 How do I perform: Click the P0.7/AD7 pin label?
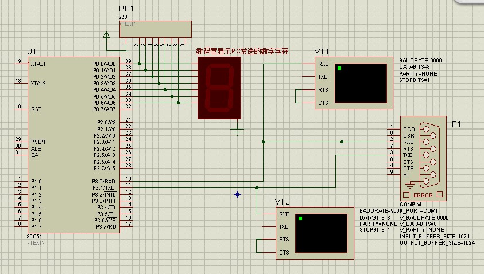tap(104, 109)
